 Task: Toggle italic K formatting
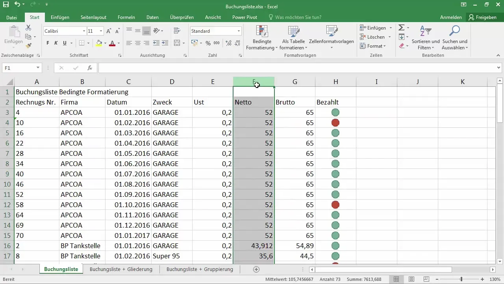point(56,43)
